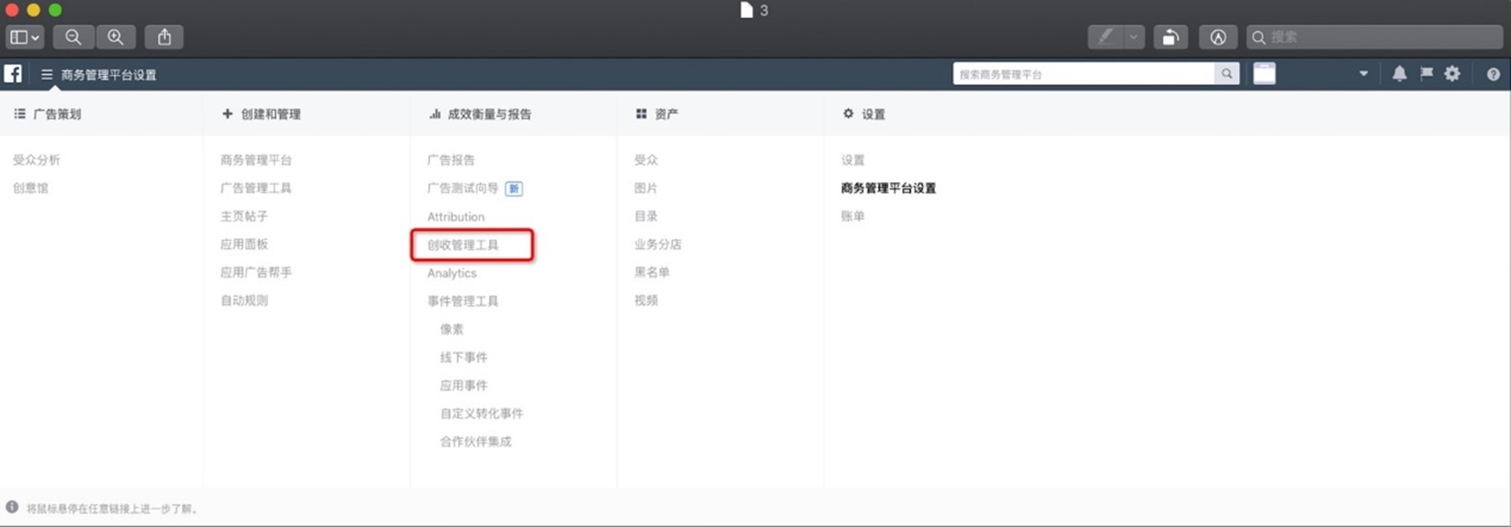Open the account dropdown arrow in the header
The height and width of the screenshot is (527, 1511).
click(x=1363, y=73)
